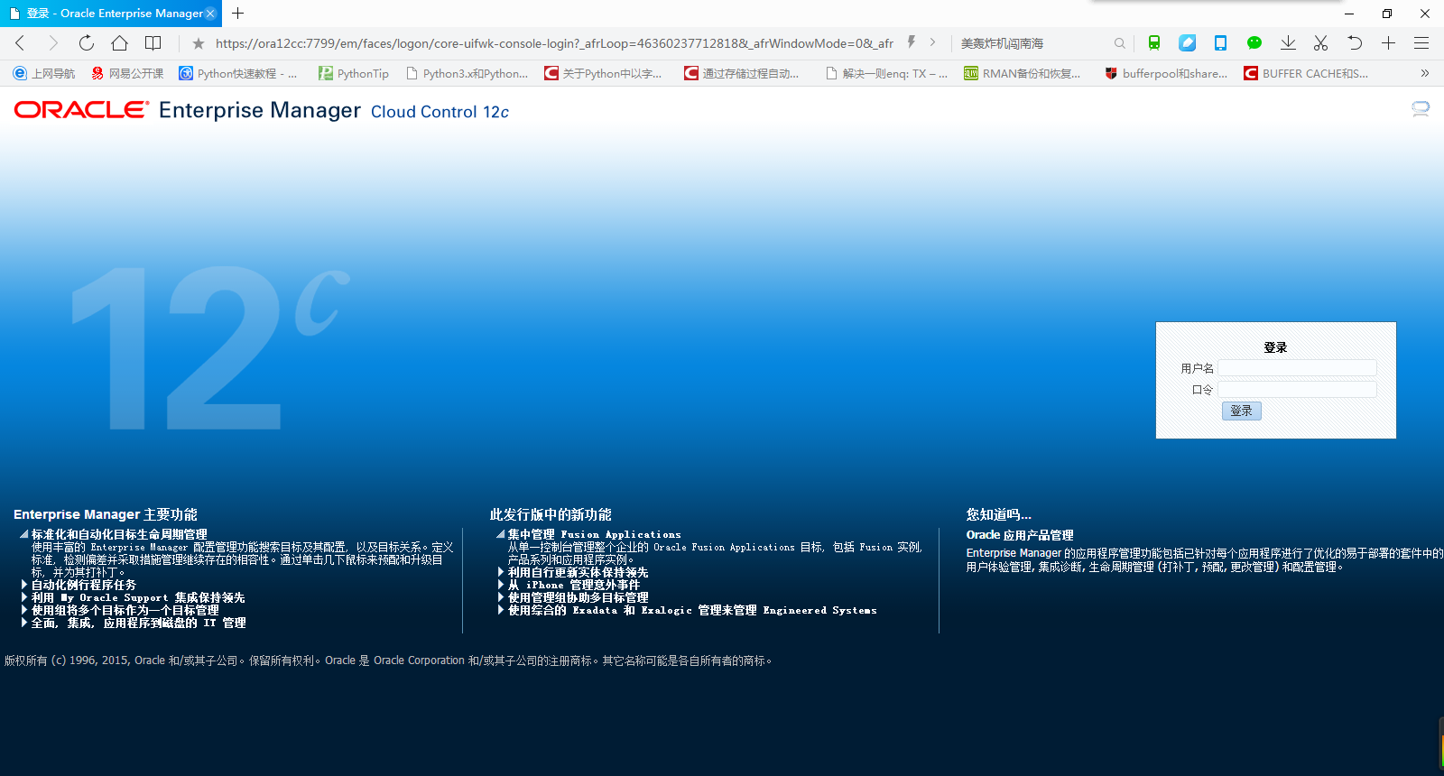The image size is (1444, 776).
Task: Reload the current page
Action: [x=86, y=43]
